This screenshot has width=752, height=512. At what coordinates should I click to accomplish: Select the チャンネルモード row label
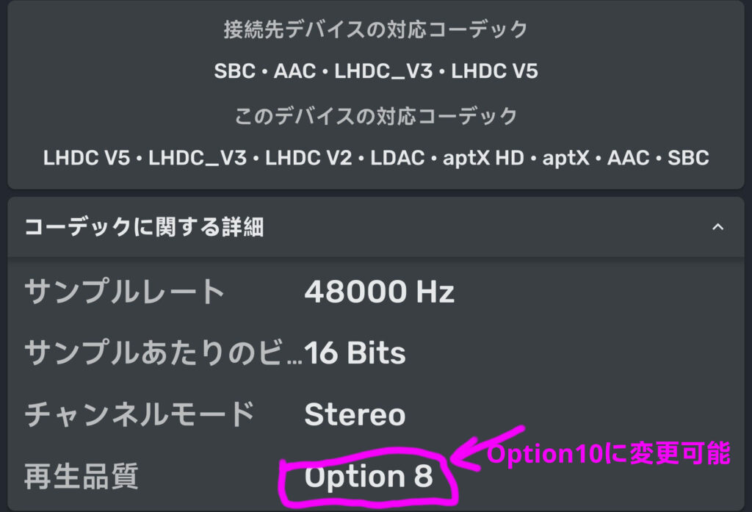[x=140, y=415]
